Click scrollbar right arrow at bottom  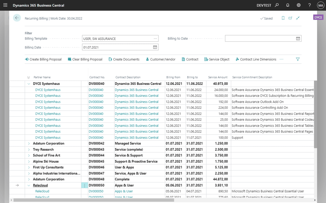point(315,200)
